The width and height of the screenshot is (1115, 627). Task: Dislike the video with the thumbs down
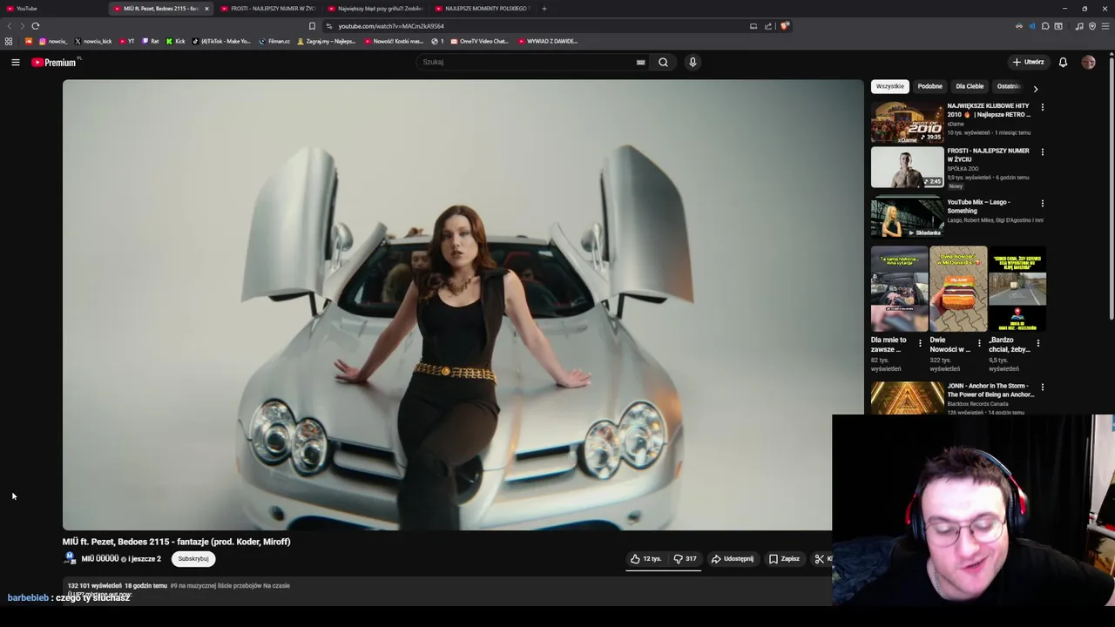(685, 559)
